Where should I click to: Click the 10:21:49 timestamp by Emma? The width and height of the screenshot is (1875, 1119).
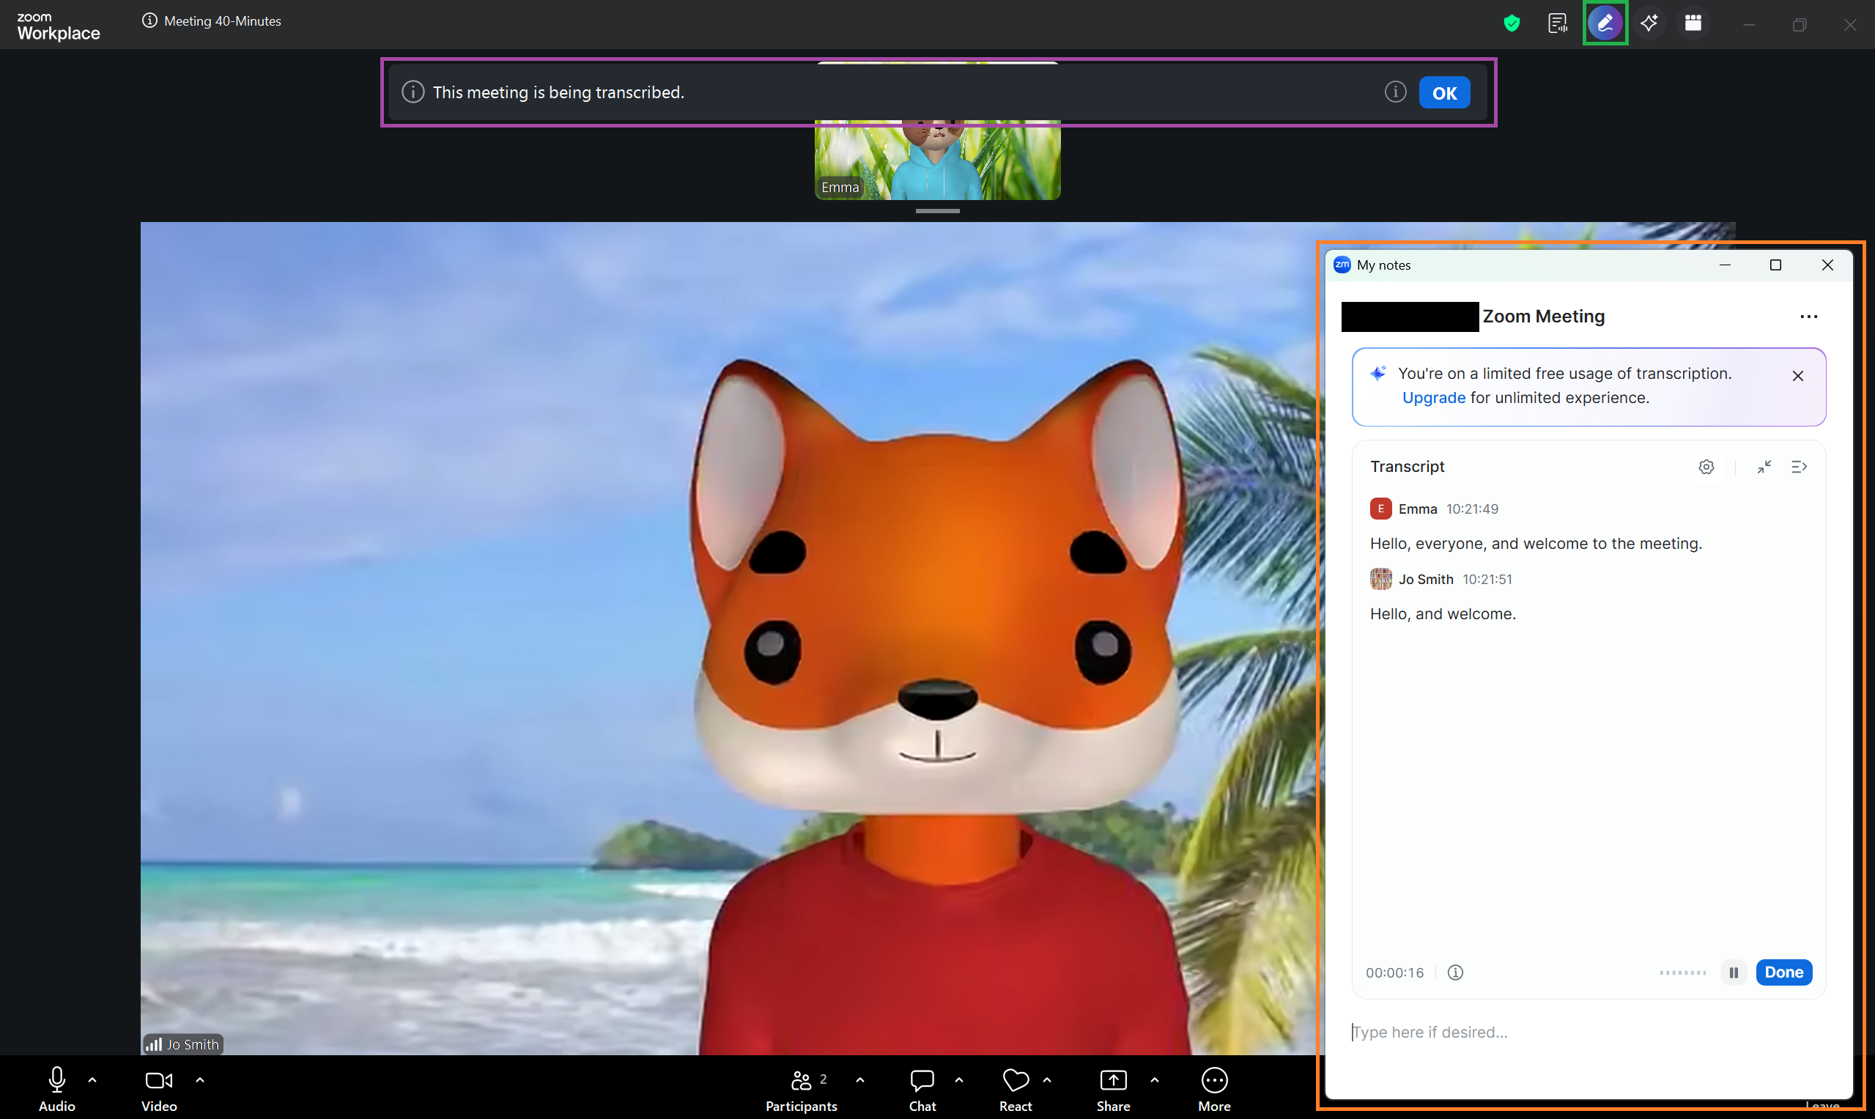[1472, 509]
